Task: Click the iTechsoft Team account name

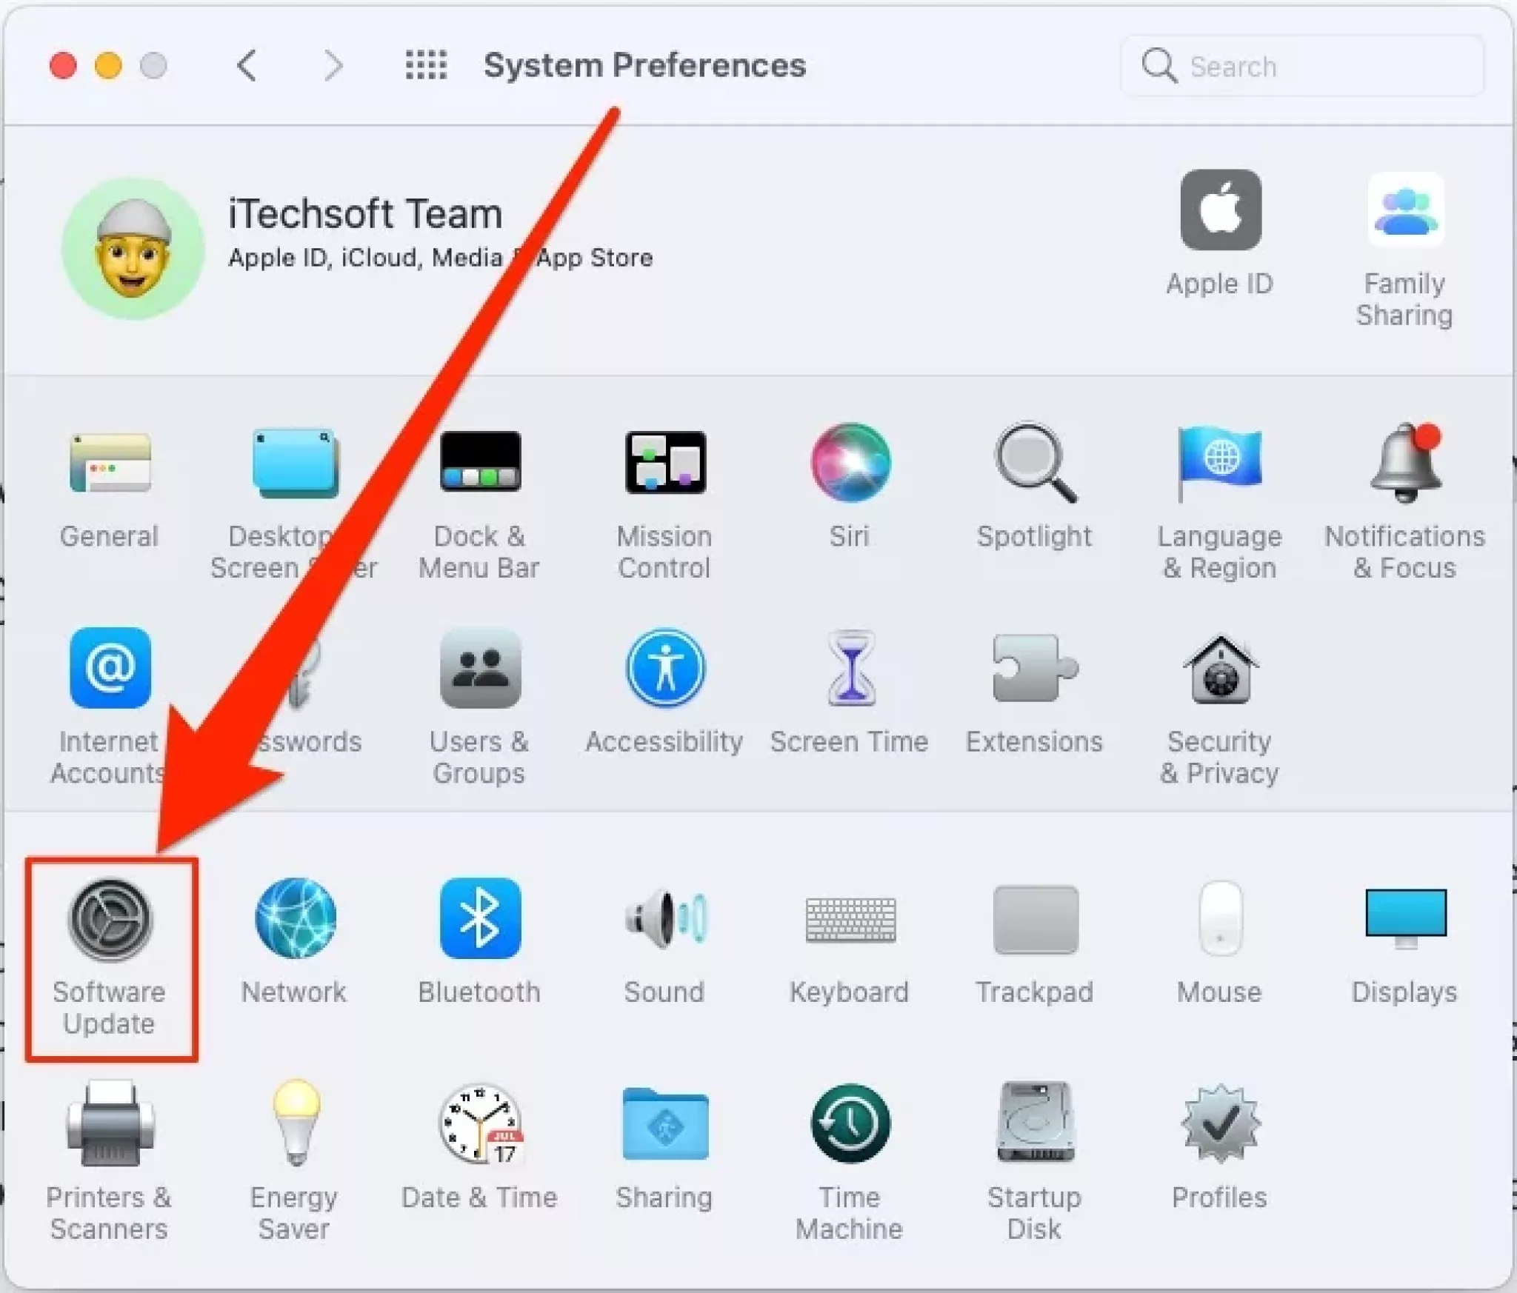Action: click(365, 213)
